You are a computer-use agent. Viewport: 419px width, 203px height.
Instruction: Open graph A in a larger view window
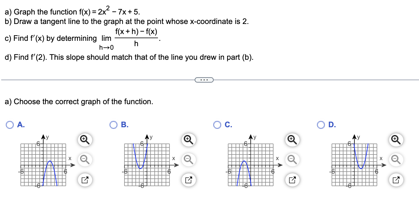pos(84,180)
